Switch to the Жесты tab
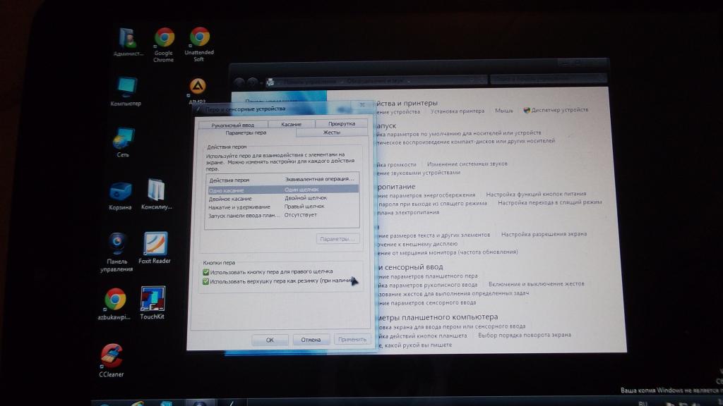723x406 pixels. (x=331, y=133)
